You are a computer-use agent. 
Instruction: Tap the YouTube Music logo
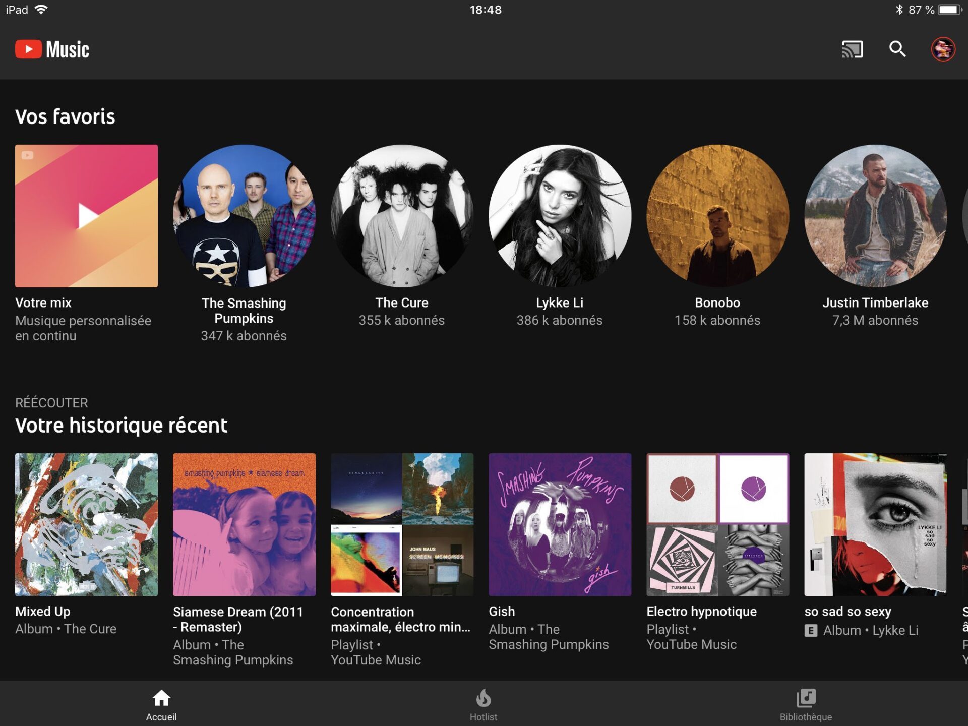(52, 49)
